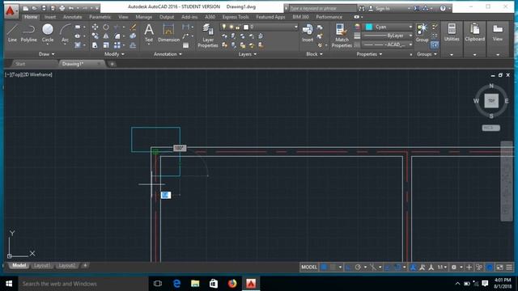Image resolution: width=518 pixels, height=291 pixels.
Task: Switch to the Manage ribbon tab
Action: pyautogui.click(x=144, y=17)
